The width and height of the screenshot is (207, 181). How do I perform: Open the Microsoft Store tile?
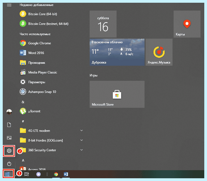117,94
